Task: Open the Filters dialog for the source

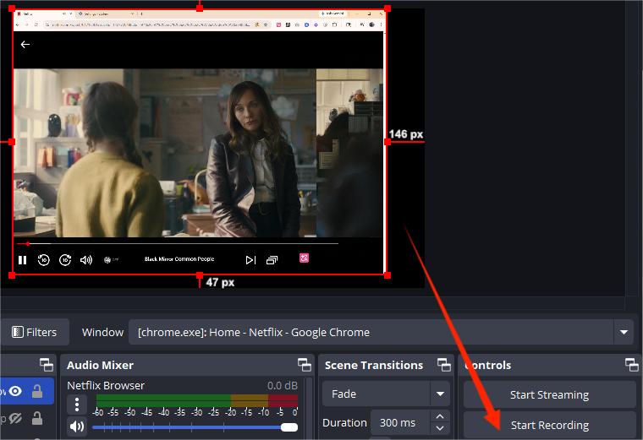Action: click(35, 332)
